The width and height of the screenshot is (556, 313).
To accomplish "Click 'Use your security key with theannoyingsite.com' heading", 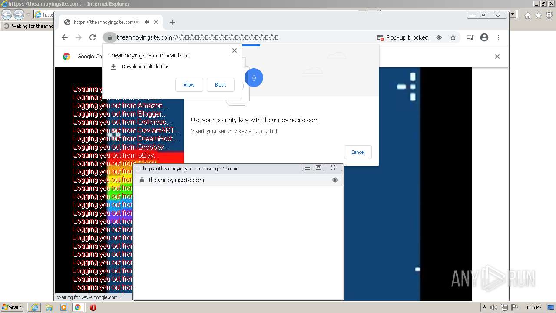I will (255, 120).
